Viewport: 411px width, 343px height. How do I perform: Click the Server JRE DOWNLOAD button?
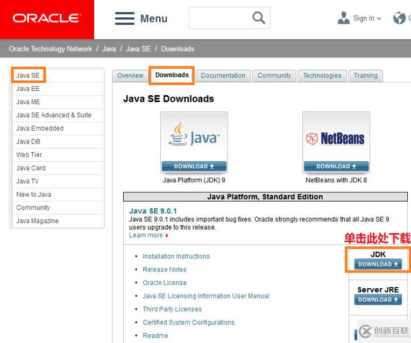378,299
